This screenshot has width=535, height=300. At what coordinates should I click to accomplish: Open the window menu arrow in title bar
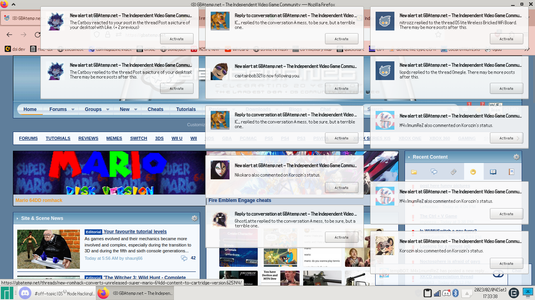tap(13, 4)
